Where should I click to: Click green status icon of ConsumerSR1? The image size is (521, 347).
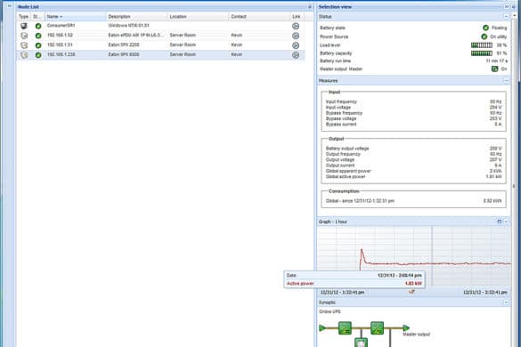tap(38, 26)
